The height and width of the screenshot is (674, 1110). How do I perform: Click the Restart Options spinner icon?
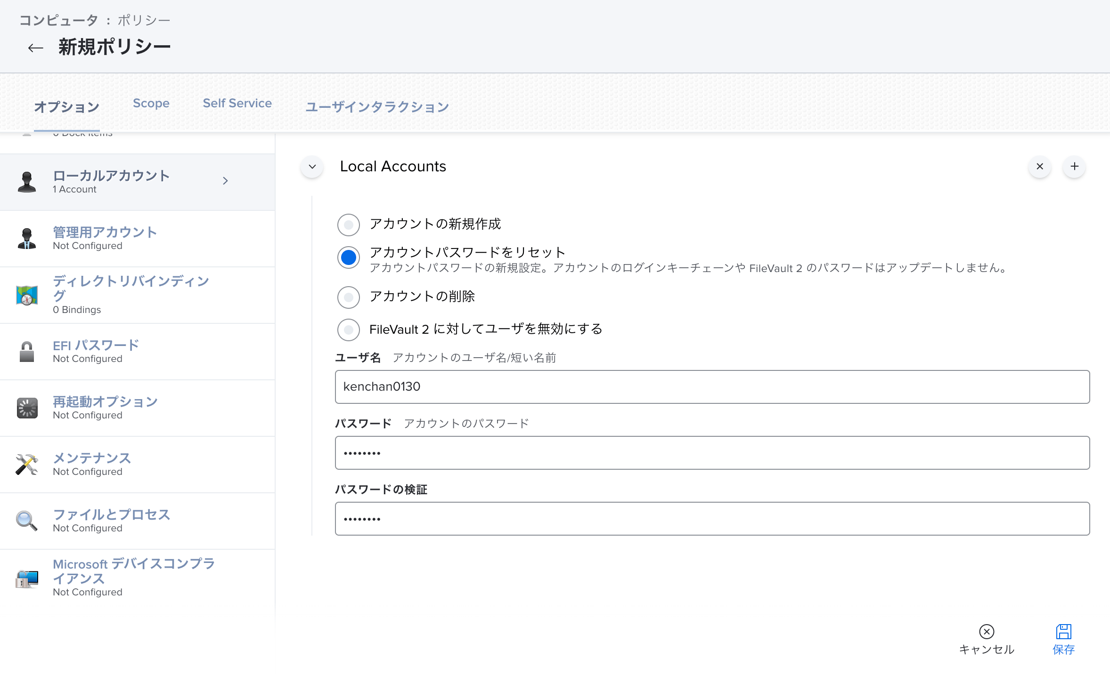(x=27, y=408)
